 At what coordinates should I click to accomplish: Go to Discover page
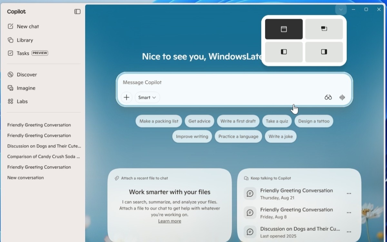pos(22,75)
